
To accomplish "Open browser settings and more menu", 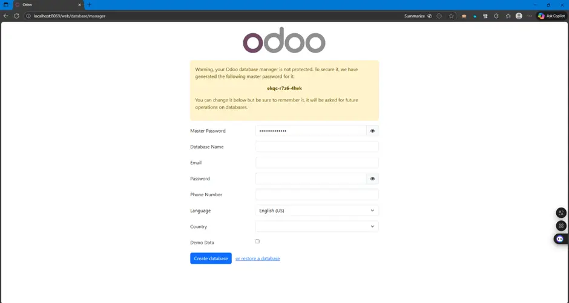I will [x=530, y=16].
